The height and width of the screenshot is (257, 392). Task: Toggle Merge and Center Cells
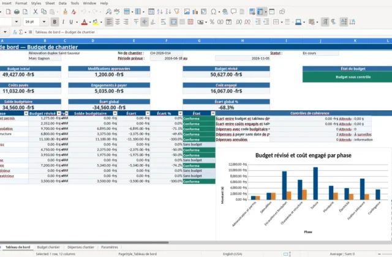(173, 22)
